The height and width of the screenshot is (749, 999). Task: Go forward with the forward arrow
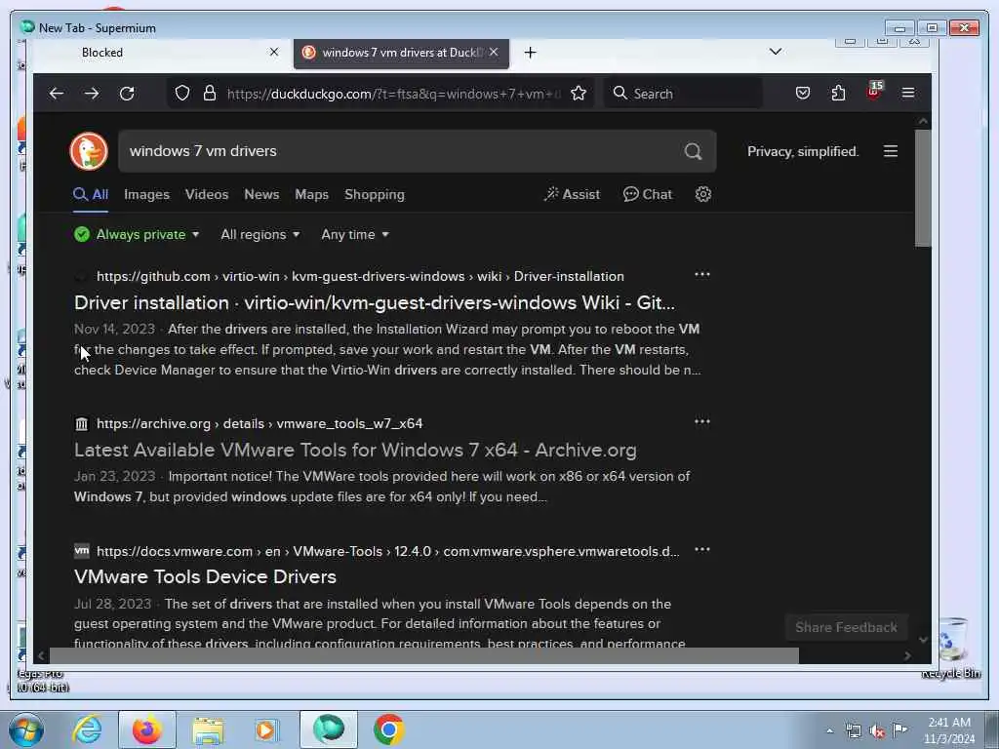[x=92, y=94]
